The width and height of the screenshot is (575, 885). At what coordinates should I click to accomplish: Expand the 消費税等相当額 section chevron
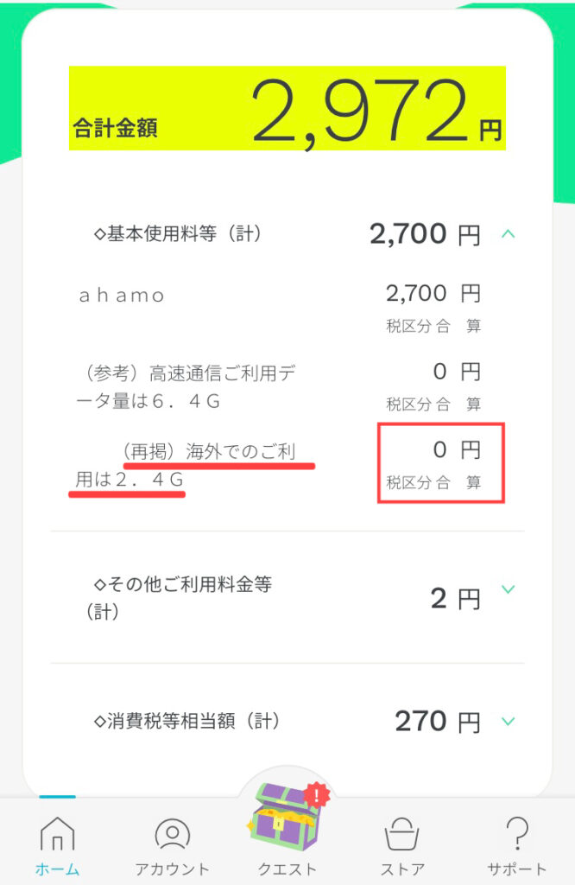point(508,722)
